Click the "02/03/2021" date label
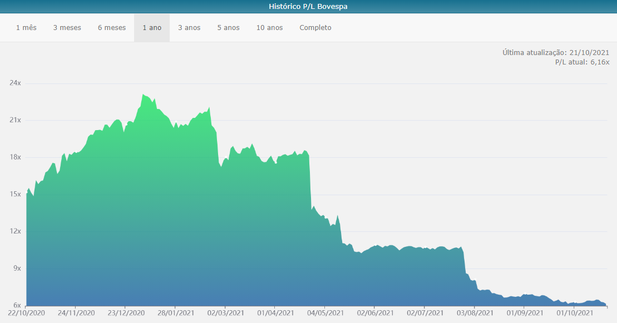Screen dimensions: 617x323 [225, 313]
